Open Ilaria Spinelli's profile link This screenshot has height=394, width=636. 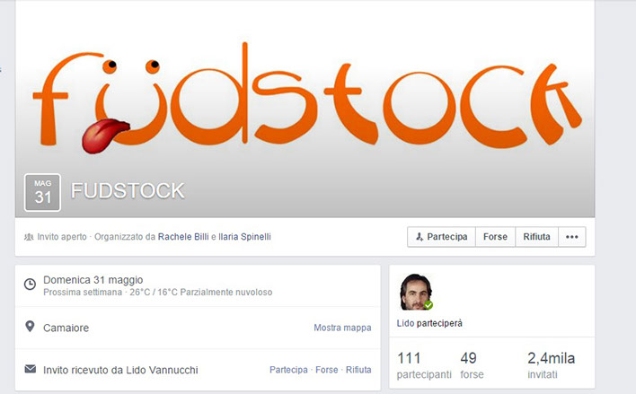coord(244,237)
